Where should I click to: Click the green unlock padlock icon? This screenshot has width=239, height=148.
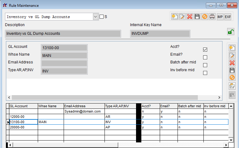coord(231,32)
